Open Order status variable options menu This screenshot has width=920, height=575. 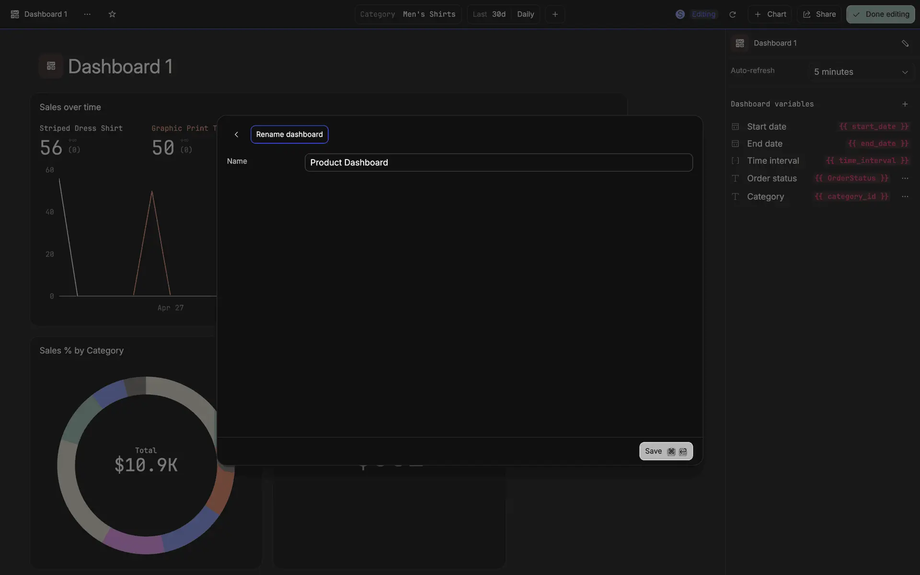[905, 178]
